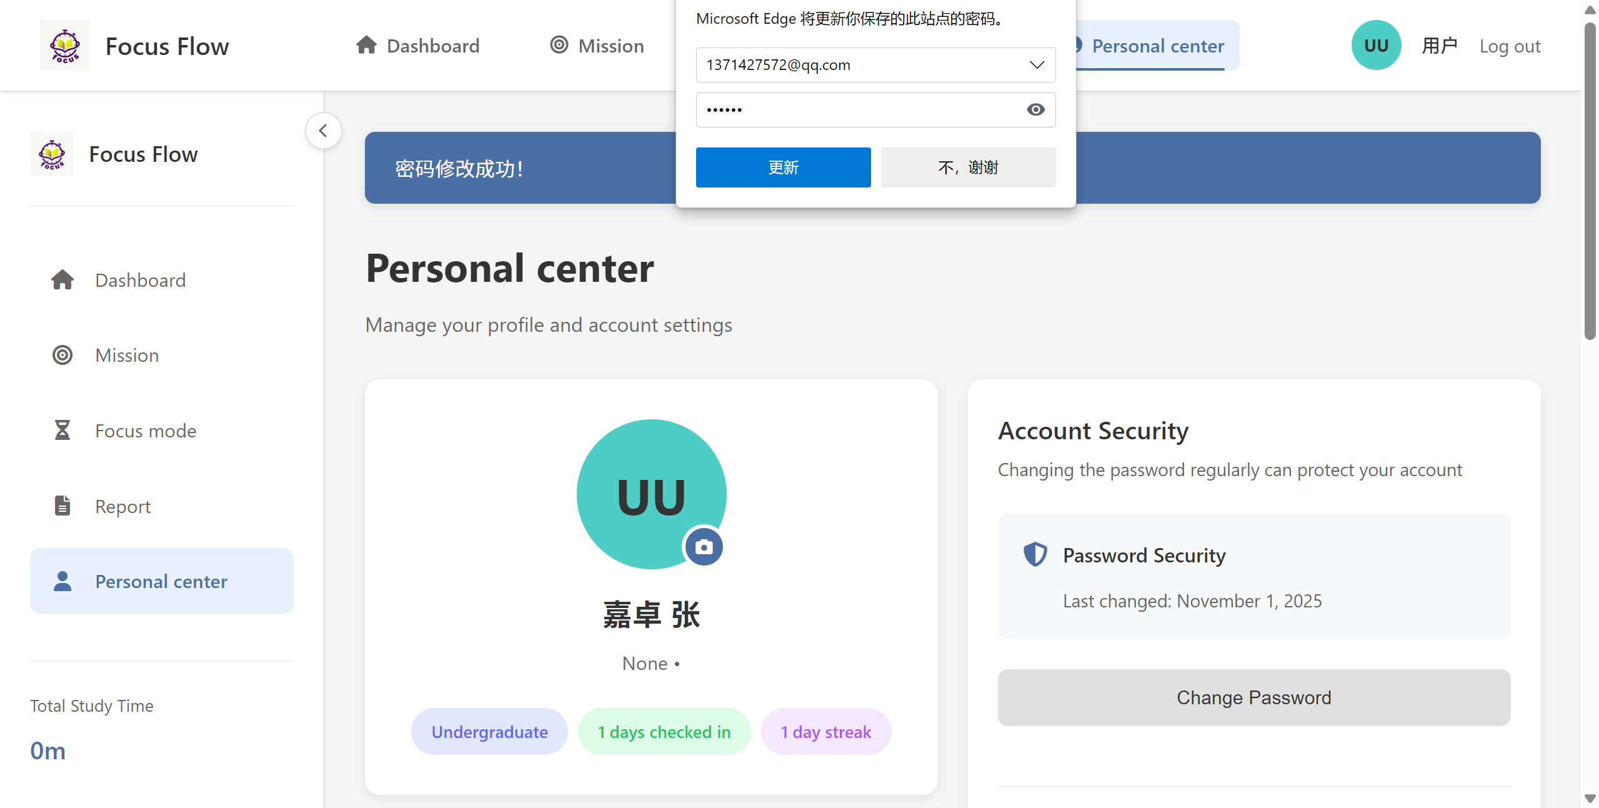The width and height of the screenshot is (1599, 808).
Task: Click the UU avatar in the header
Action: coord(1376,44)
